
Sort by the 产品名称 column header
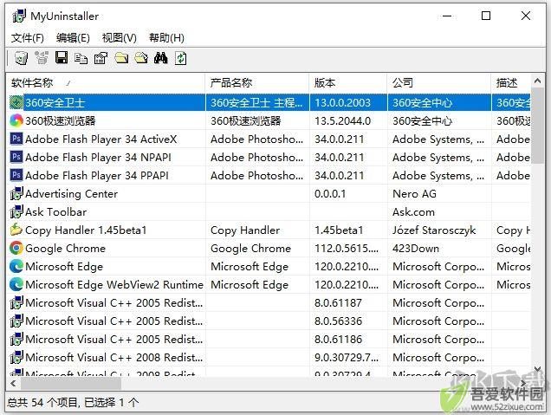point(257,83)
